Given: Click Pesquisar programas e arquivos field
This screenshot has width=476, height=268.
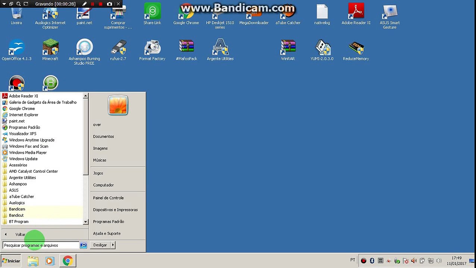Looking at the screenshot, I should pyautogui.click(x=41, y=245).
